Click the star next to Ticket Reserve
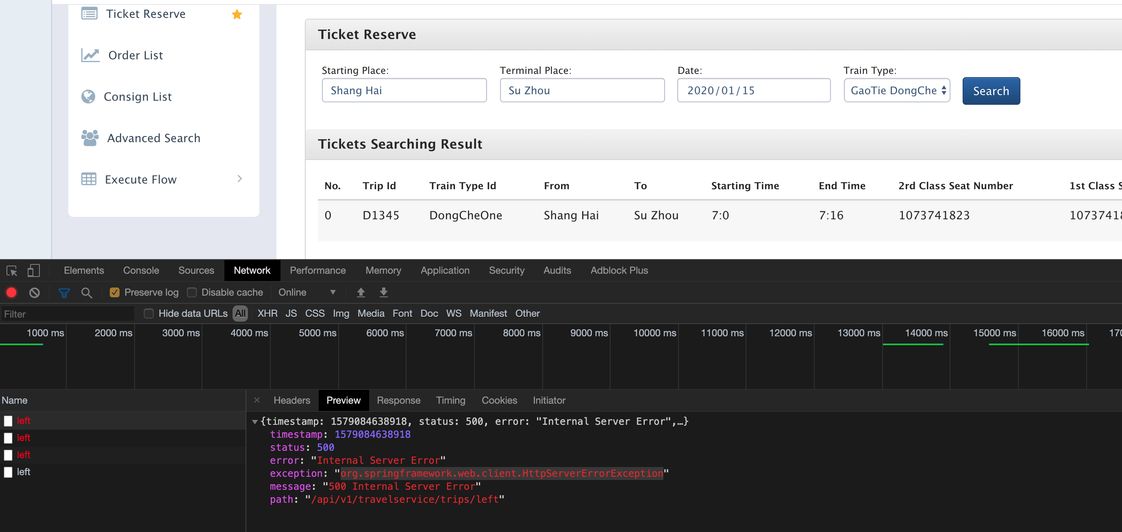Viewport: 1122px width, 532px height. (x=237, y=14)
